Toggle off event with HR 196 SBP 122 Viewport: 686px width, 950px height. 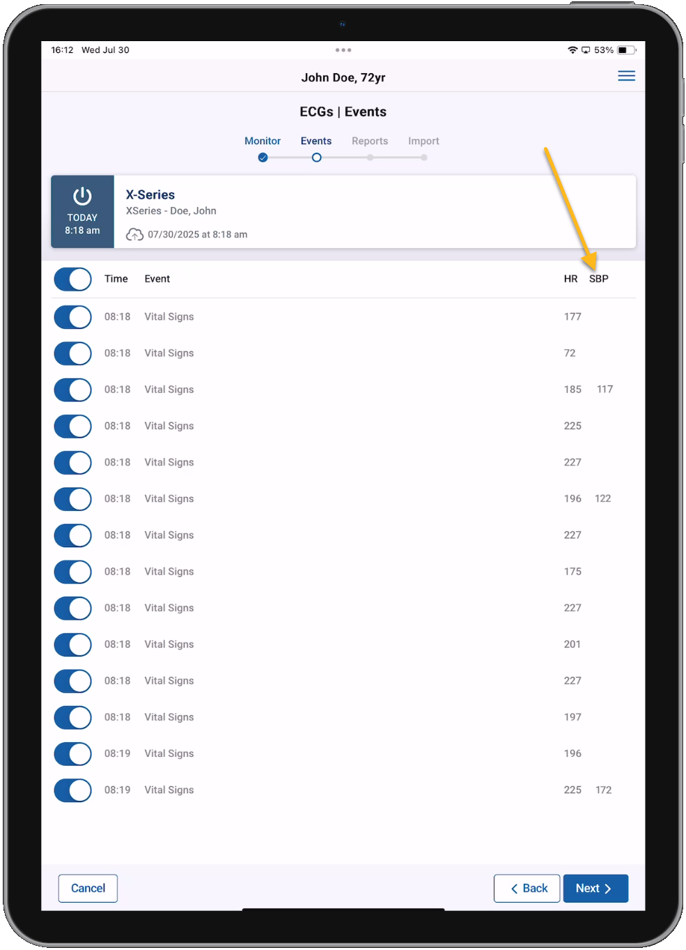[x=72, y=499]
